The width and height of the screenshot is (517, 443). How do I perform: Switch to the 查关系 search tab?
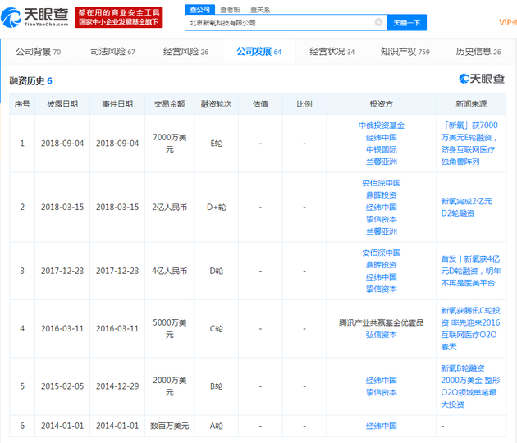pyautogui.click(x=260, y=9)
